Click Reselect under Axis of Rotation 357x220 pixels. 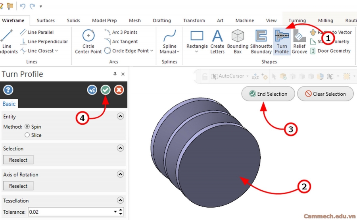pos(18,185)
